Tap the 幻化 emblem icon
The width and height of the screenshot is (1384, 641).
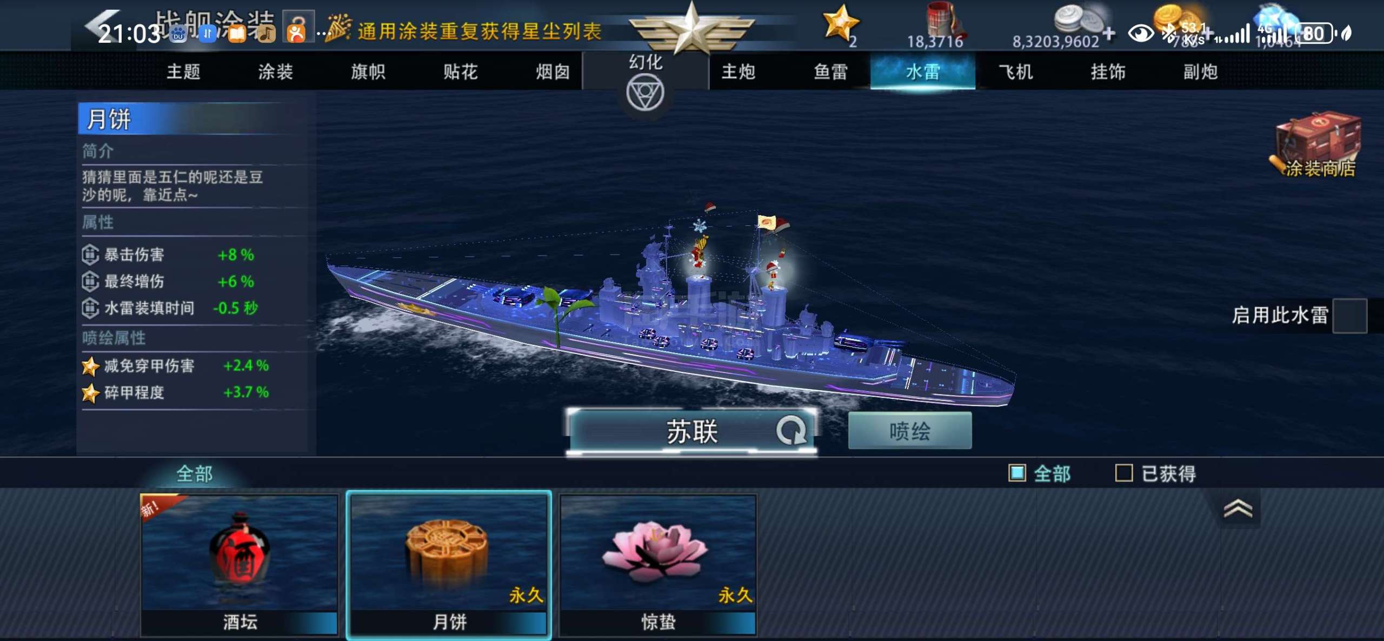pyautogui.click(x=644, y=93)
